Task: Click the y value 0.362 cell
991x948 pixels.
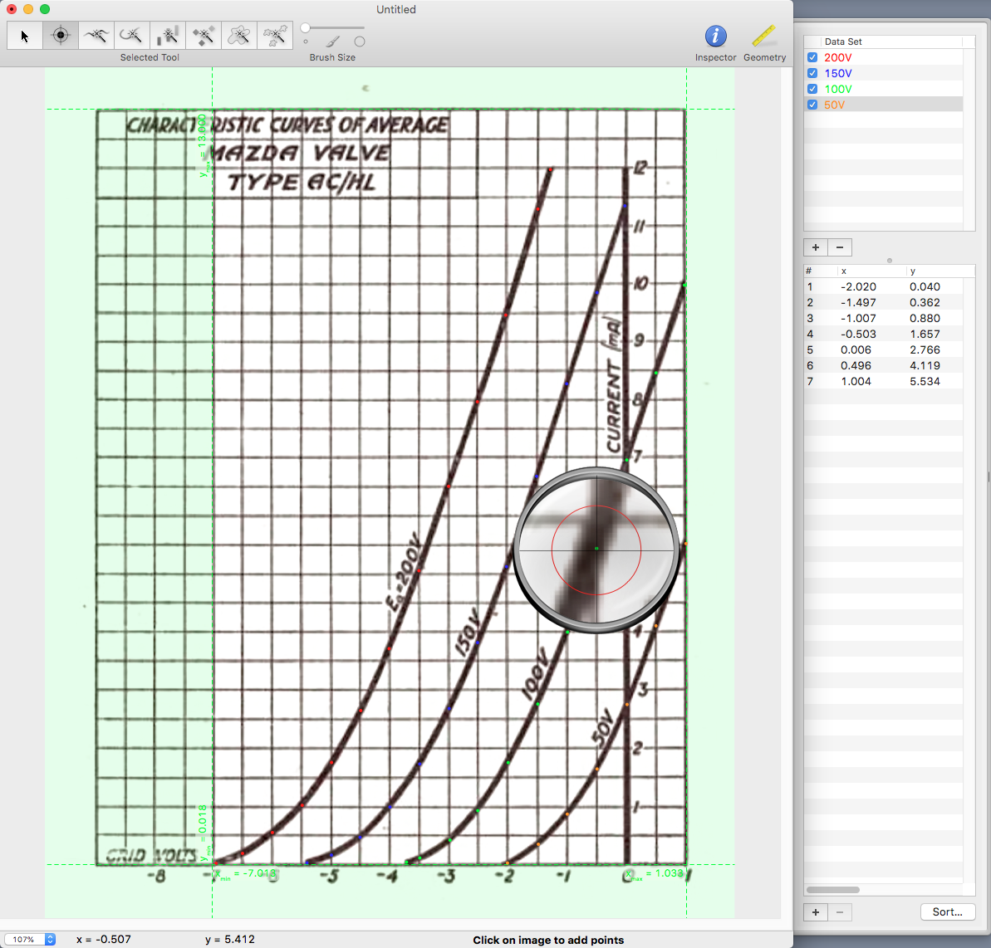Action: (925, 302)
